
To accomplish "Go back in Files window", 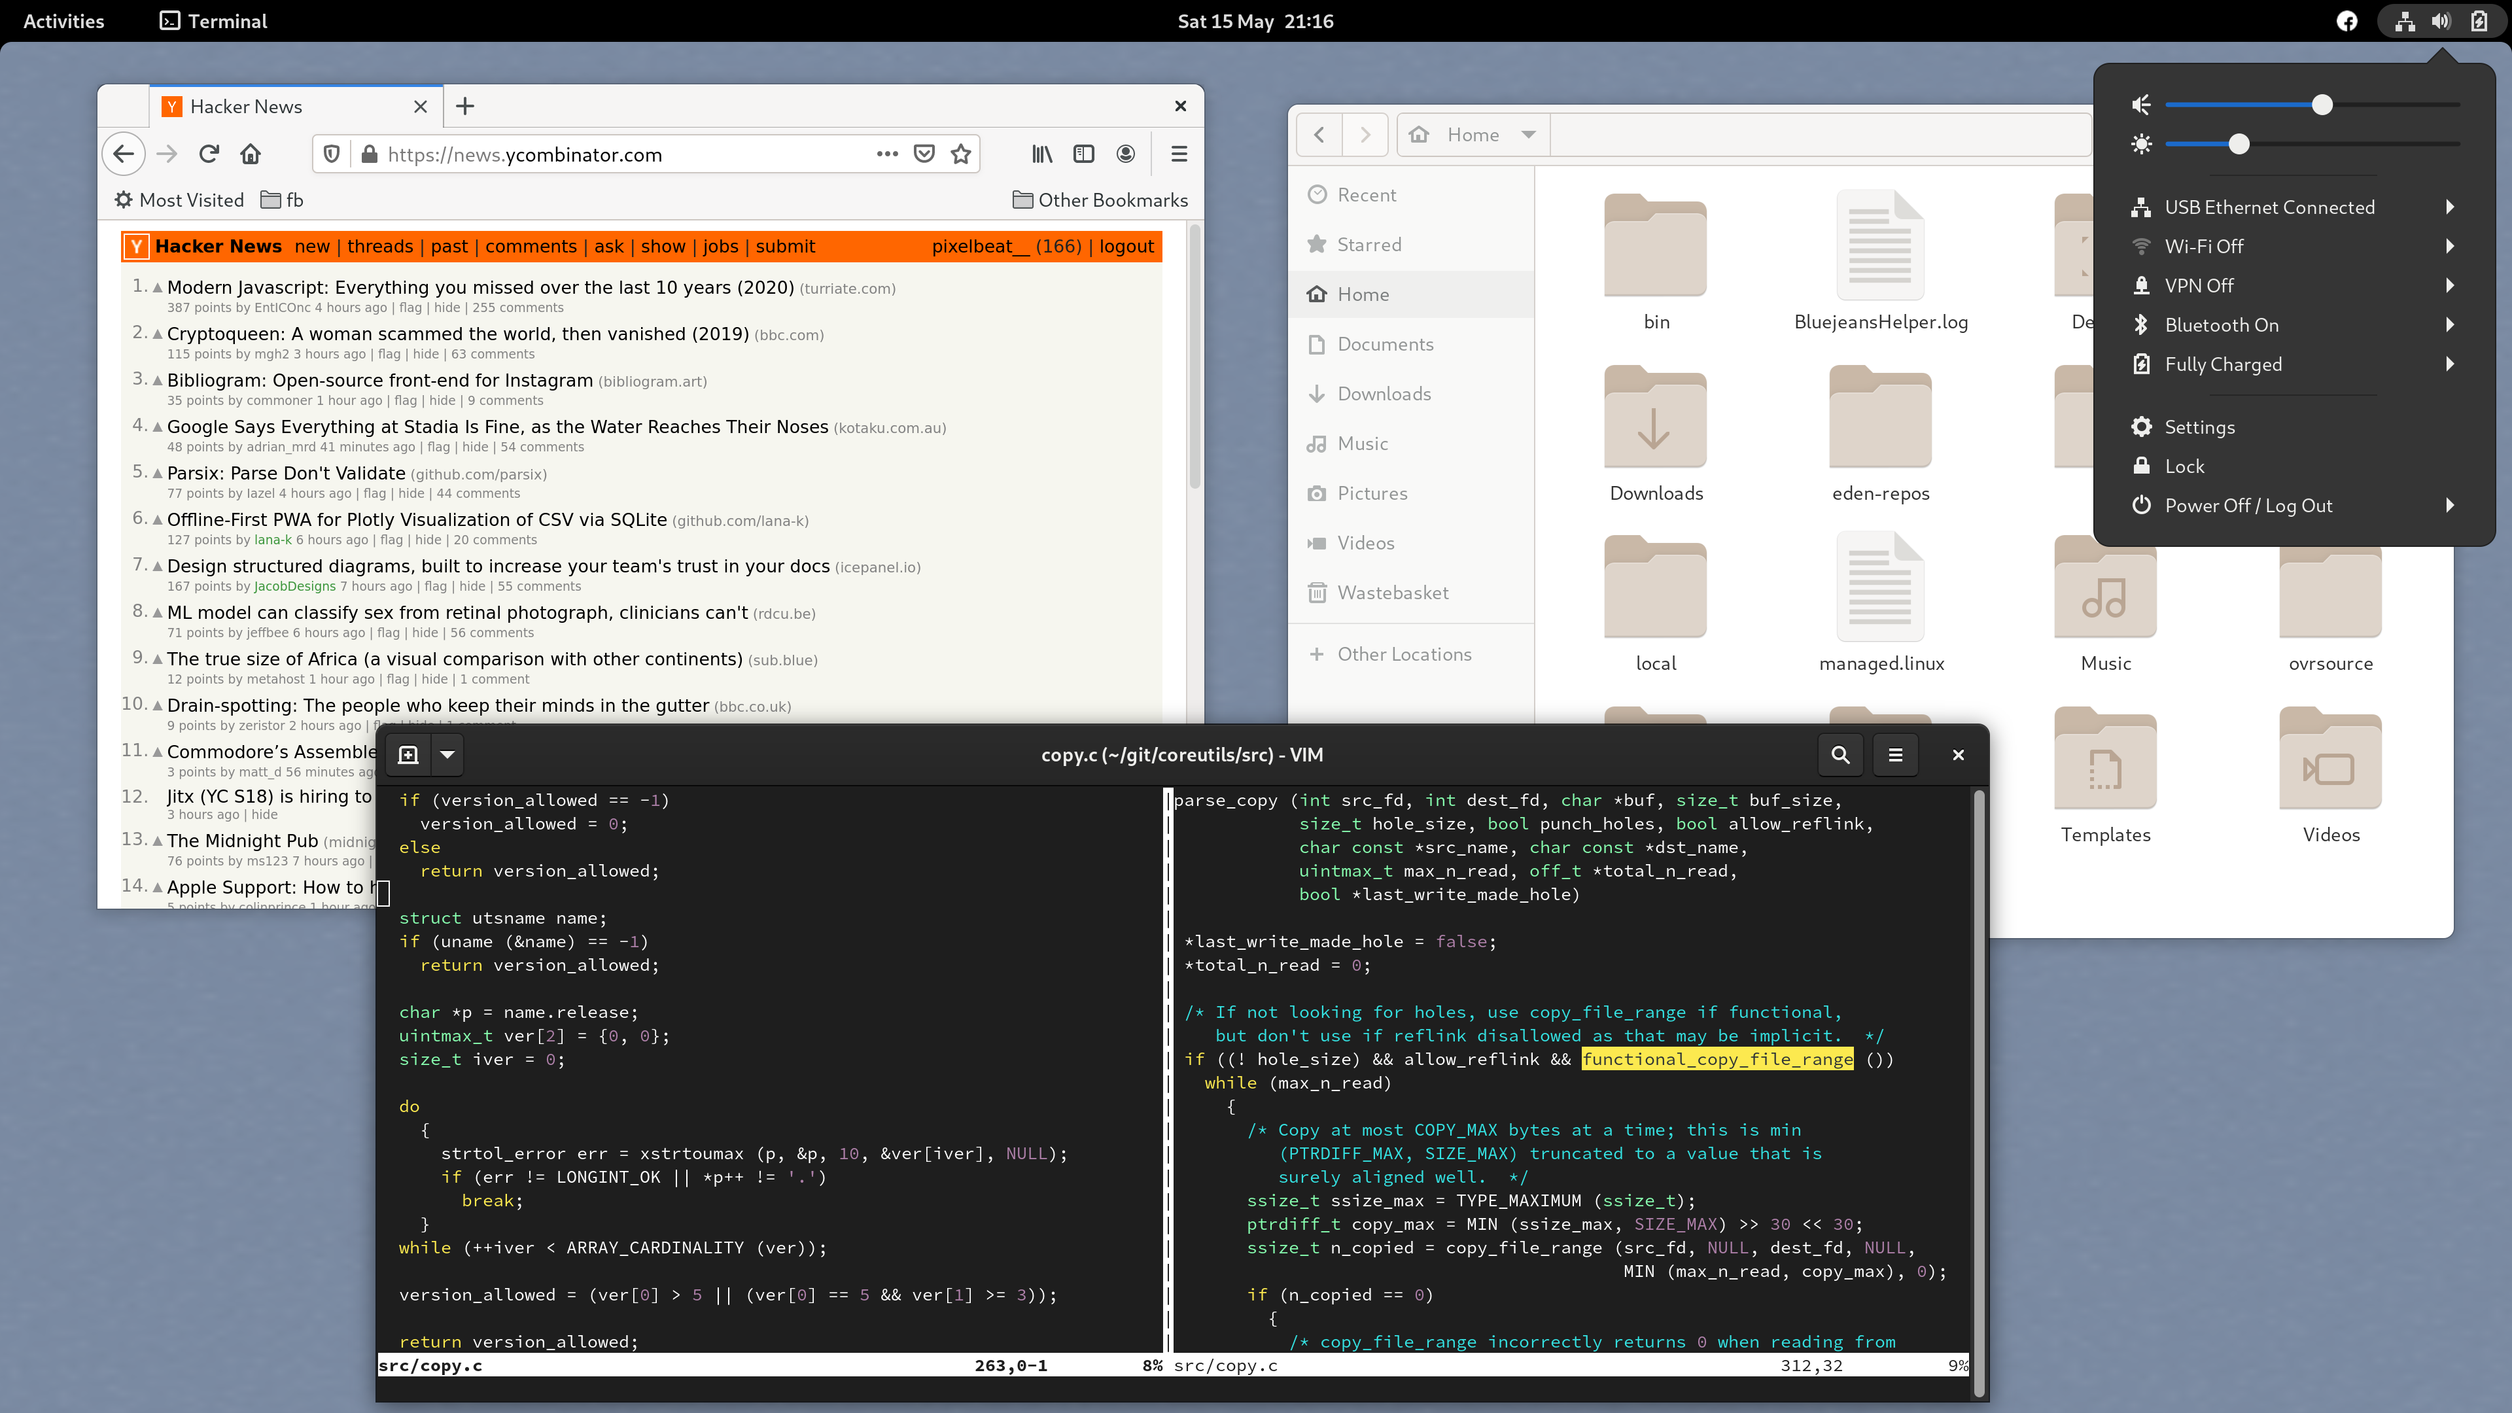I will (1319, 135).
